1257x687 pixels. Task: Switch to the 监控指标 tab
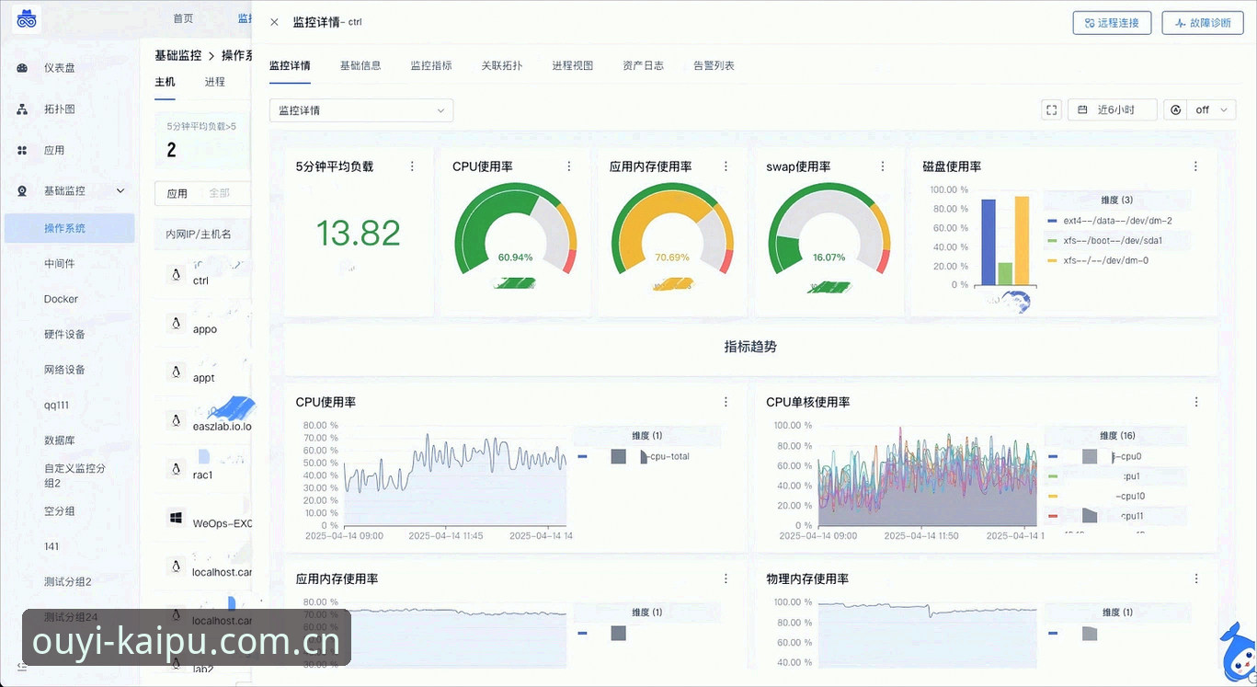click(x=431, y=65)
